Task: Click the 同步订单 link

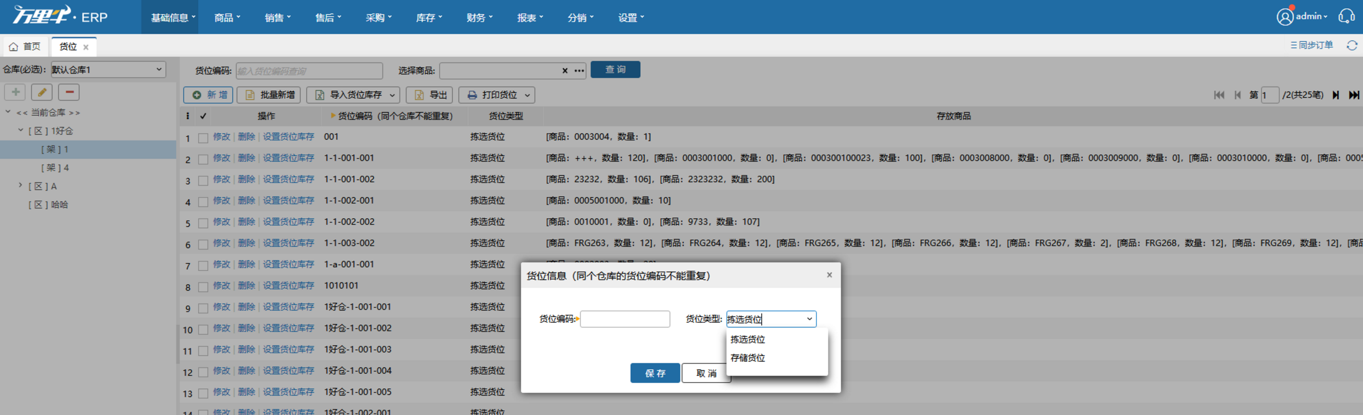Action: (x=1311, y=45)
